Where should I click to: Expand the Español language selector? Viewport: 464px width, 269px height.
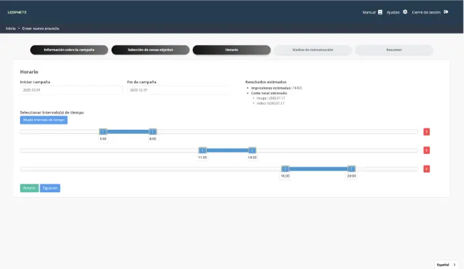click(446, 264)
